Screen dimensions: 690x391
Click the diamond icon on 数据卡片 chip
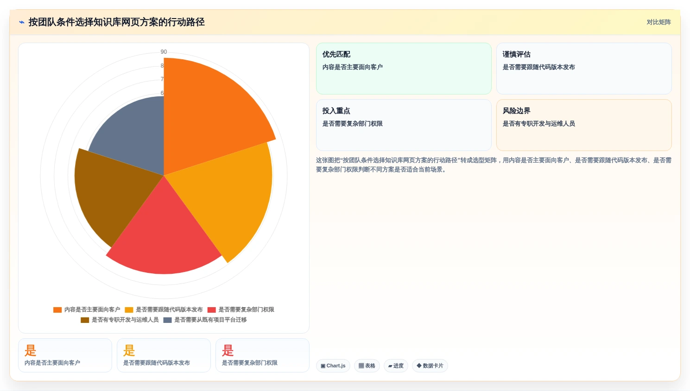(x=419, y=366)
